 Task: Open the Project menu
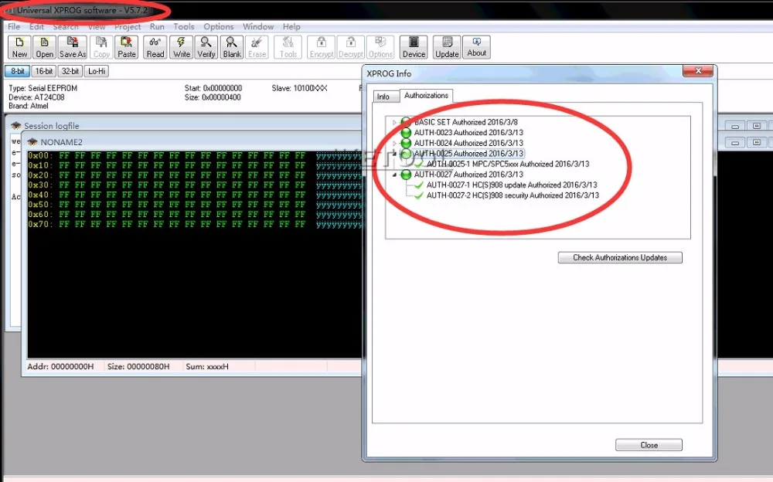(128, 26)
